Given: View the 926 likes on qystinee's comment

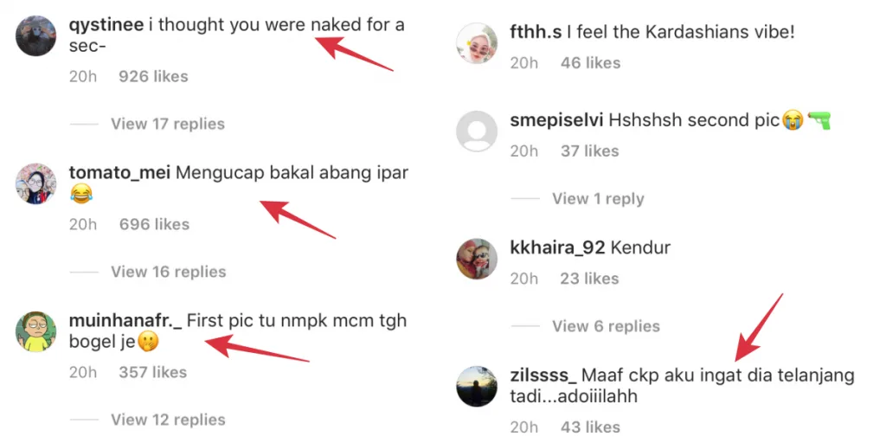Looking at the screenshot, I should pyautogui.click(x=153, y=76).
